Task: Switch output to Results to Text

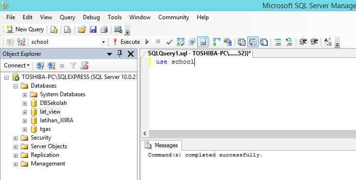Action: (x=242, y=42)
